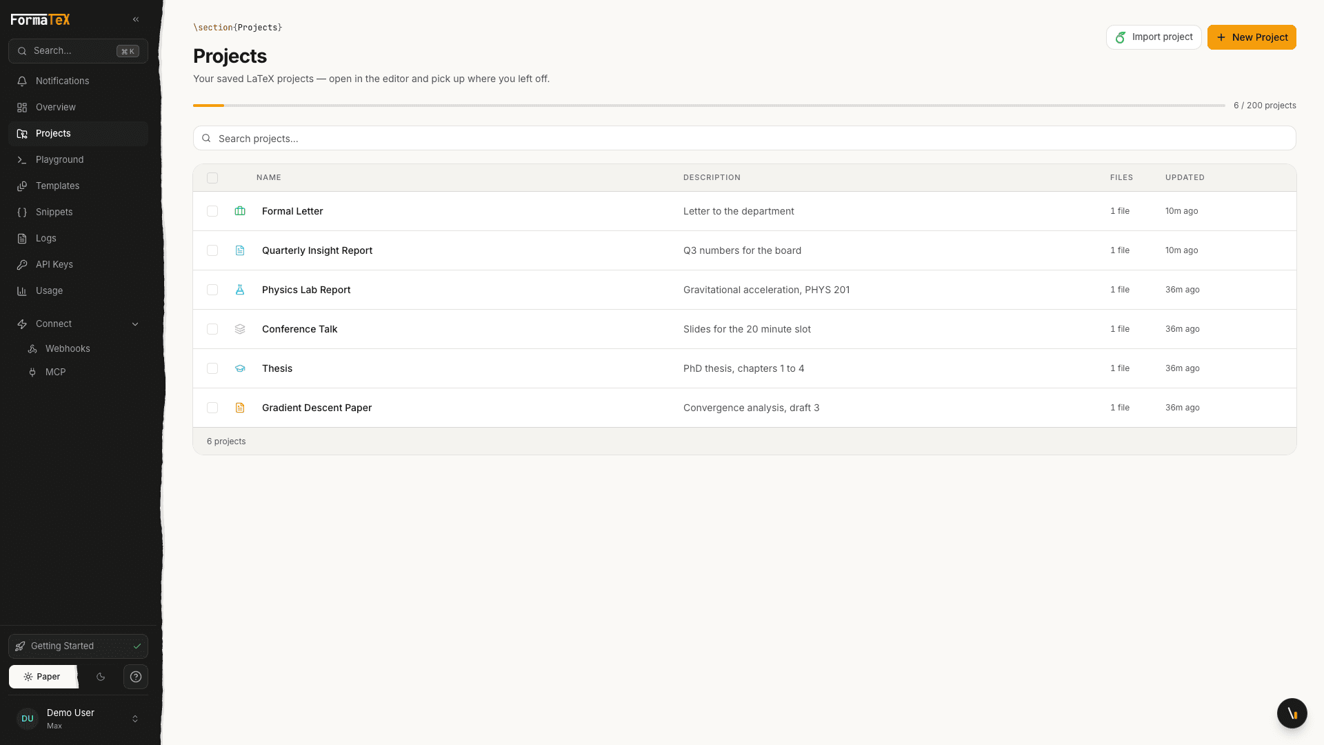Collapse the Connect section

(x=78, y=324)
